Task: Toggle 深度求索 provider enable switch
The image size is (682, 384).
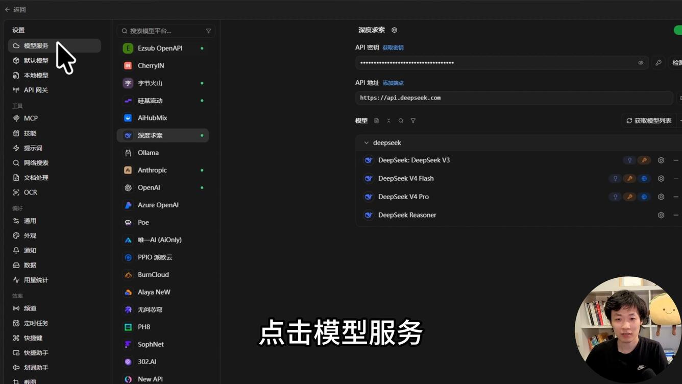Action: [678, 30]
